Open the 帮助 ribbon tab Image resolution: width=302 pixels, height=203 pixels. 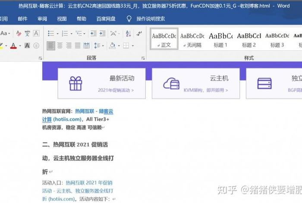[x=82, y=19]
